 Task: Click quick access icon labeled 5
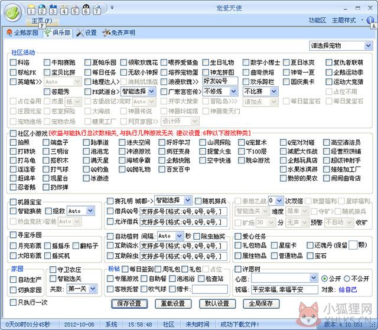(75, 10)
